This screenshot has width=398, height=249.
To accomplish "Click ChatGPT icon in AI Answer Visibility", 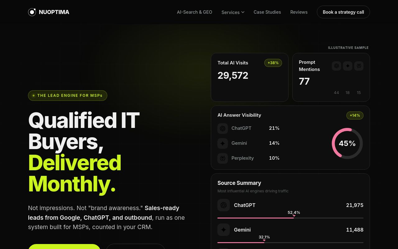I will [223, 128].
